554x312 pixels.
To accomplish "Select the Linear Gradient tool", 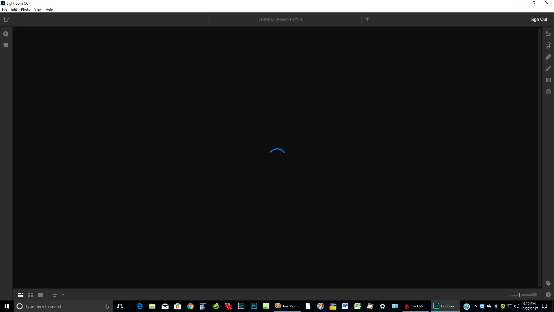I will point(548,80).
